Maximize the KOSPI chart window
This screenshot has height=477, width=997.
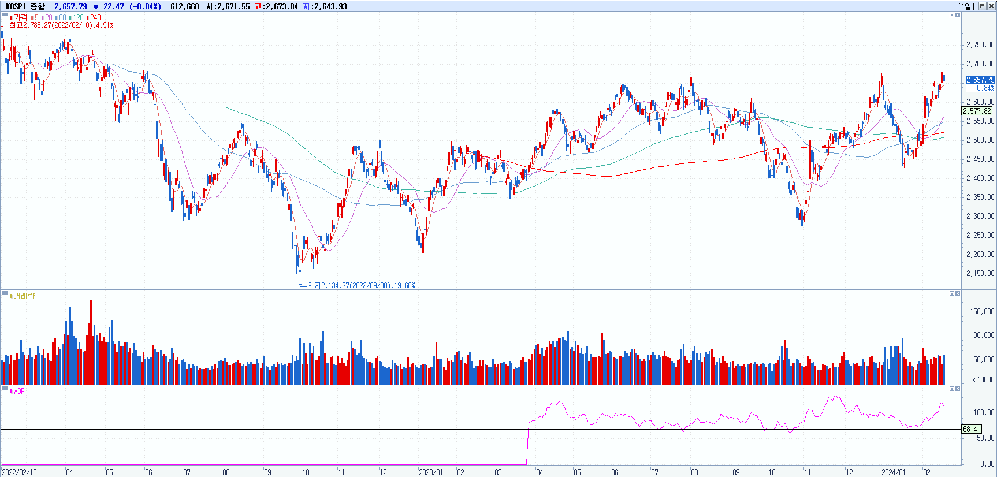tap(982, 6)
